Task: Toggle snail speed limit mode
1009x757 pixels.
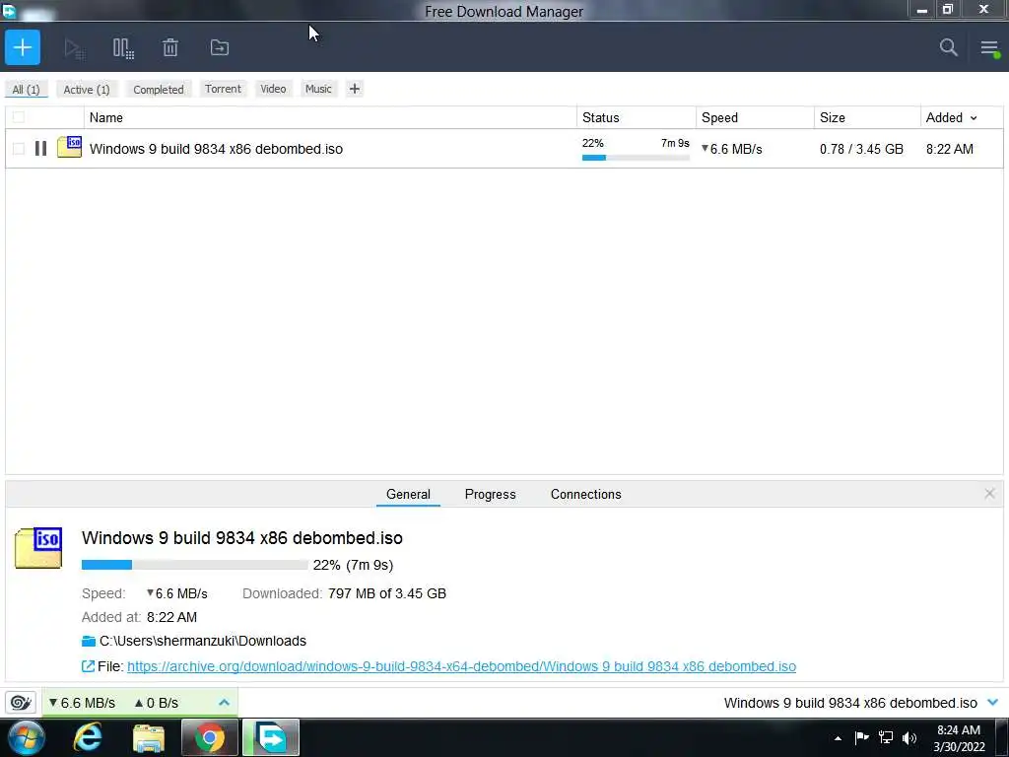Action: coord(21,702)
